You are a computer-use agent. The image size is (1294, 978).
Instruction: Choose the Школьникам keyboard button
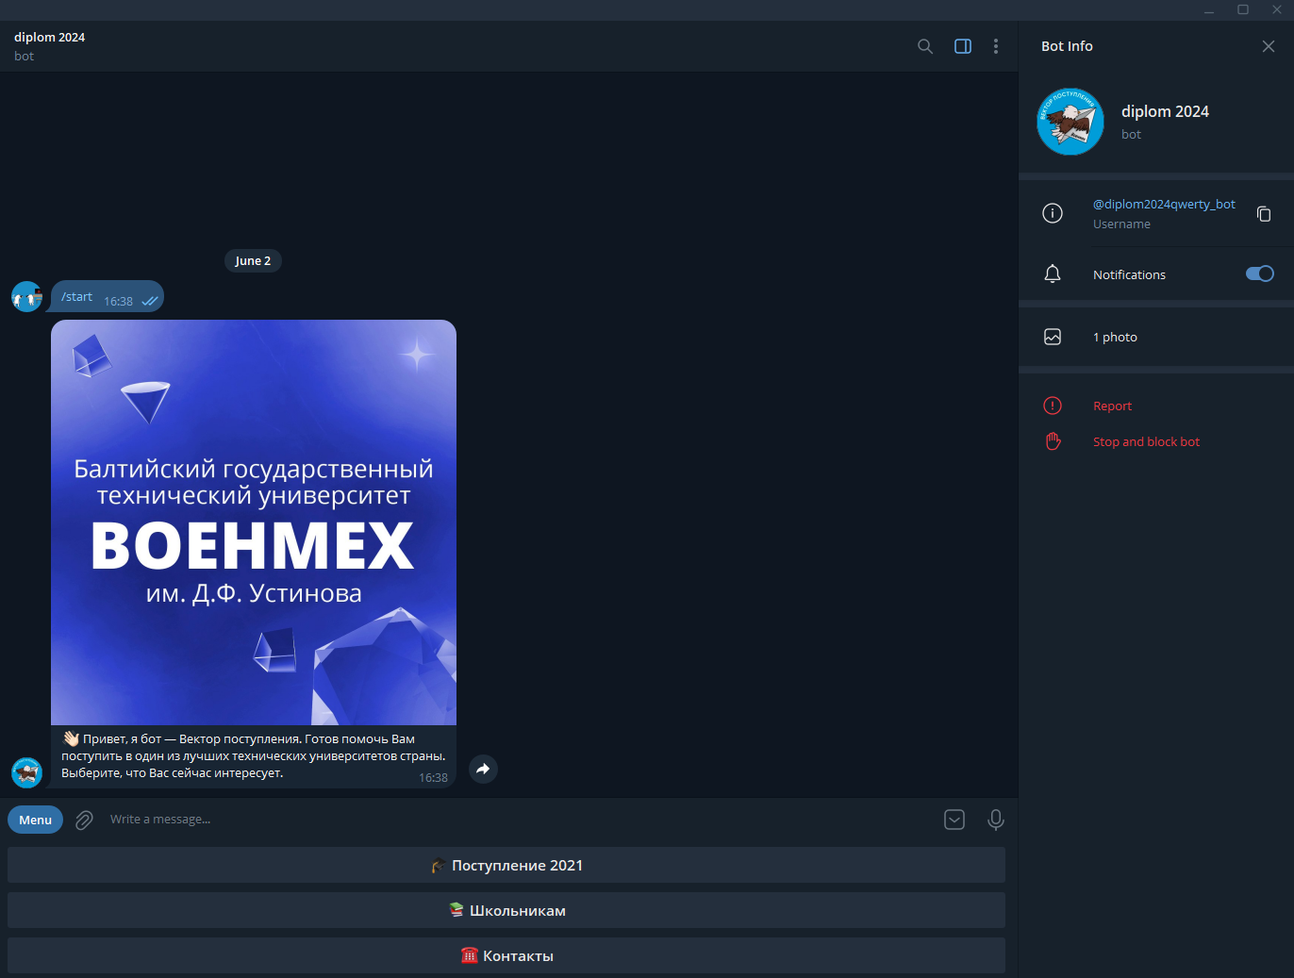[506, 910]
